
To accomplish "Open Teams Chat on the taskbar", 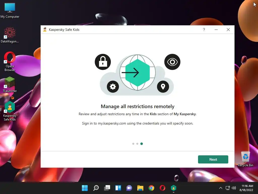I will click(x=129, y=188).
